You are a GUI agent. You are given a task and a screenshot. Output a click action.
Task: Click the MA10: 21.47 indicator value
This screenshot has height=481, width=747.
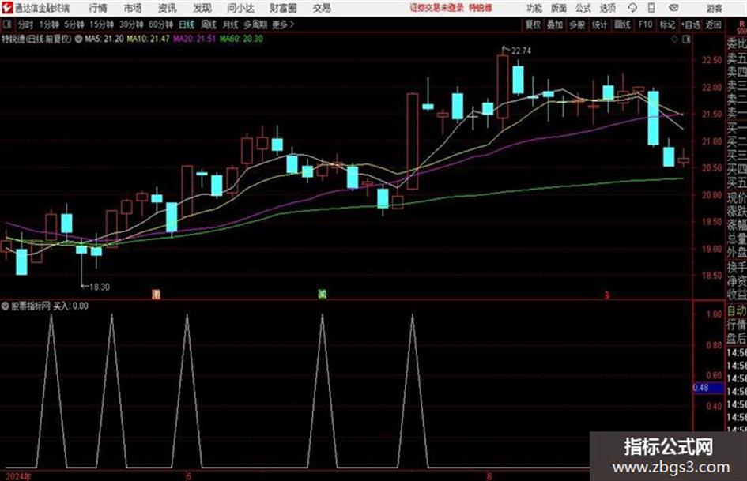coord(148,39)
